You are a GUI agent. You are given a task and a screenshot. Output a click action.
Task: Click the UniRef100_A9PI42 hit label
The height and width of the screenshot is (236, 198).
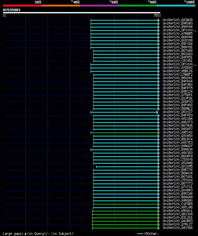178,133
